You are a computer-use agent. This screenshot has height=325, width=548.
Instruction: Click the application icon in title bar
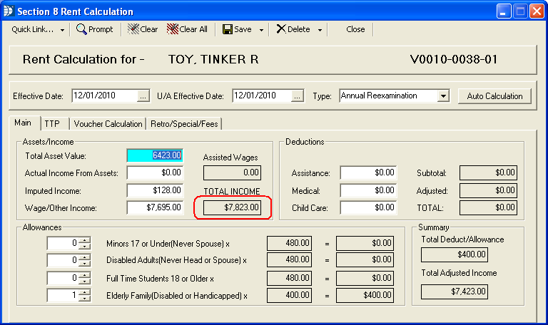click(x=9, y=11)
